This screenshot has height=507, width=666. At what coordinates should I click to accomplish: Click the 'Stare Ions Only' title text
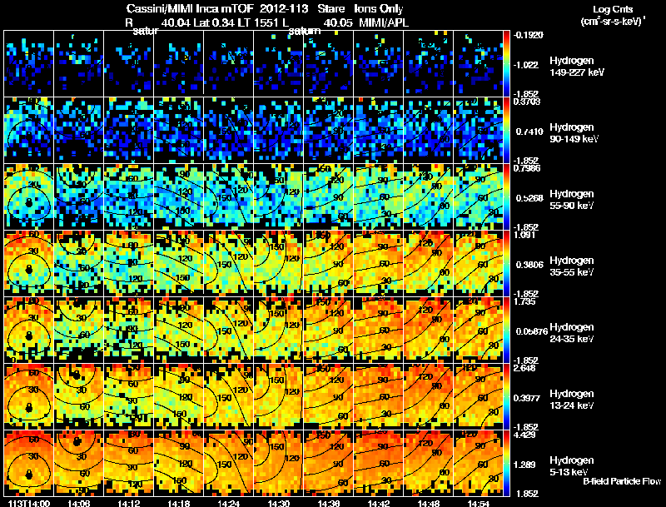click(360, 8)
